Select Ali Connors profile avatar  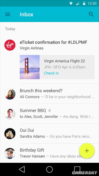10,94
